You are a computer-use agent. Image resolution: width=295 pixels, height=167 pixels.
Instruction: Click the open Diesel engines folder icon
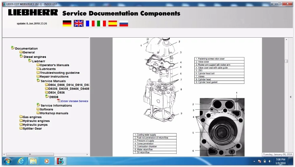click(x=21, y=56)
